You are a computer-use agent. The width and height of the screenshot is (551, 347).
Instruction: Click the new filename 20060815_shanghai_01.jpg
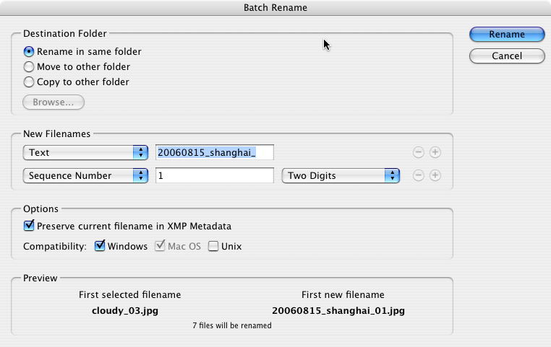point(338,311)
